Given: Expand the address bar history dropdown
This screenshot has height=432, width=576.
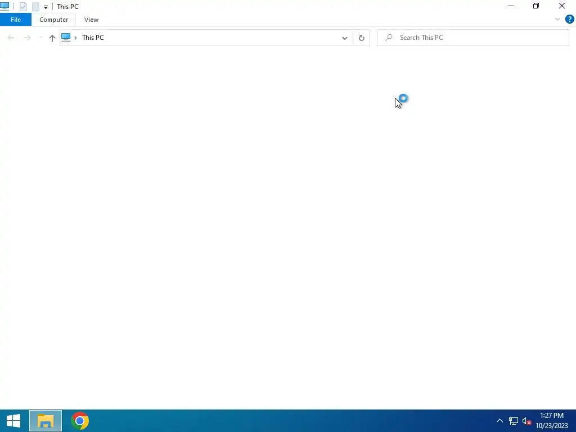Looking at the screenshot, I should pyautogui.click(x=345, y=38).
